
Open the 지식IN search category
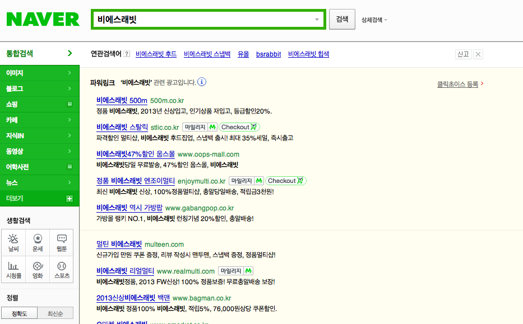coord(40,135)
